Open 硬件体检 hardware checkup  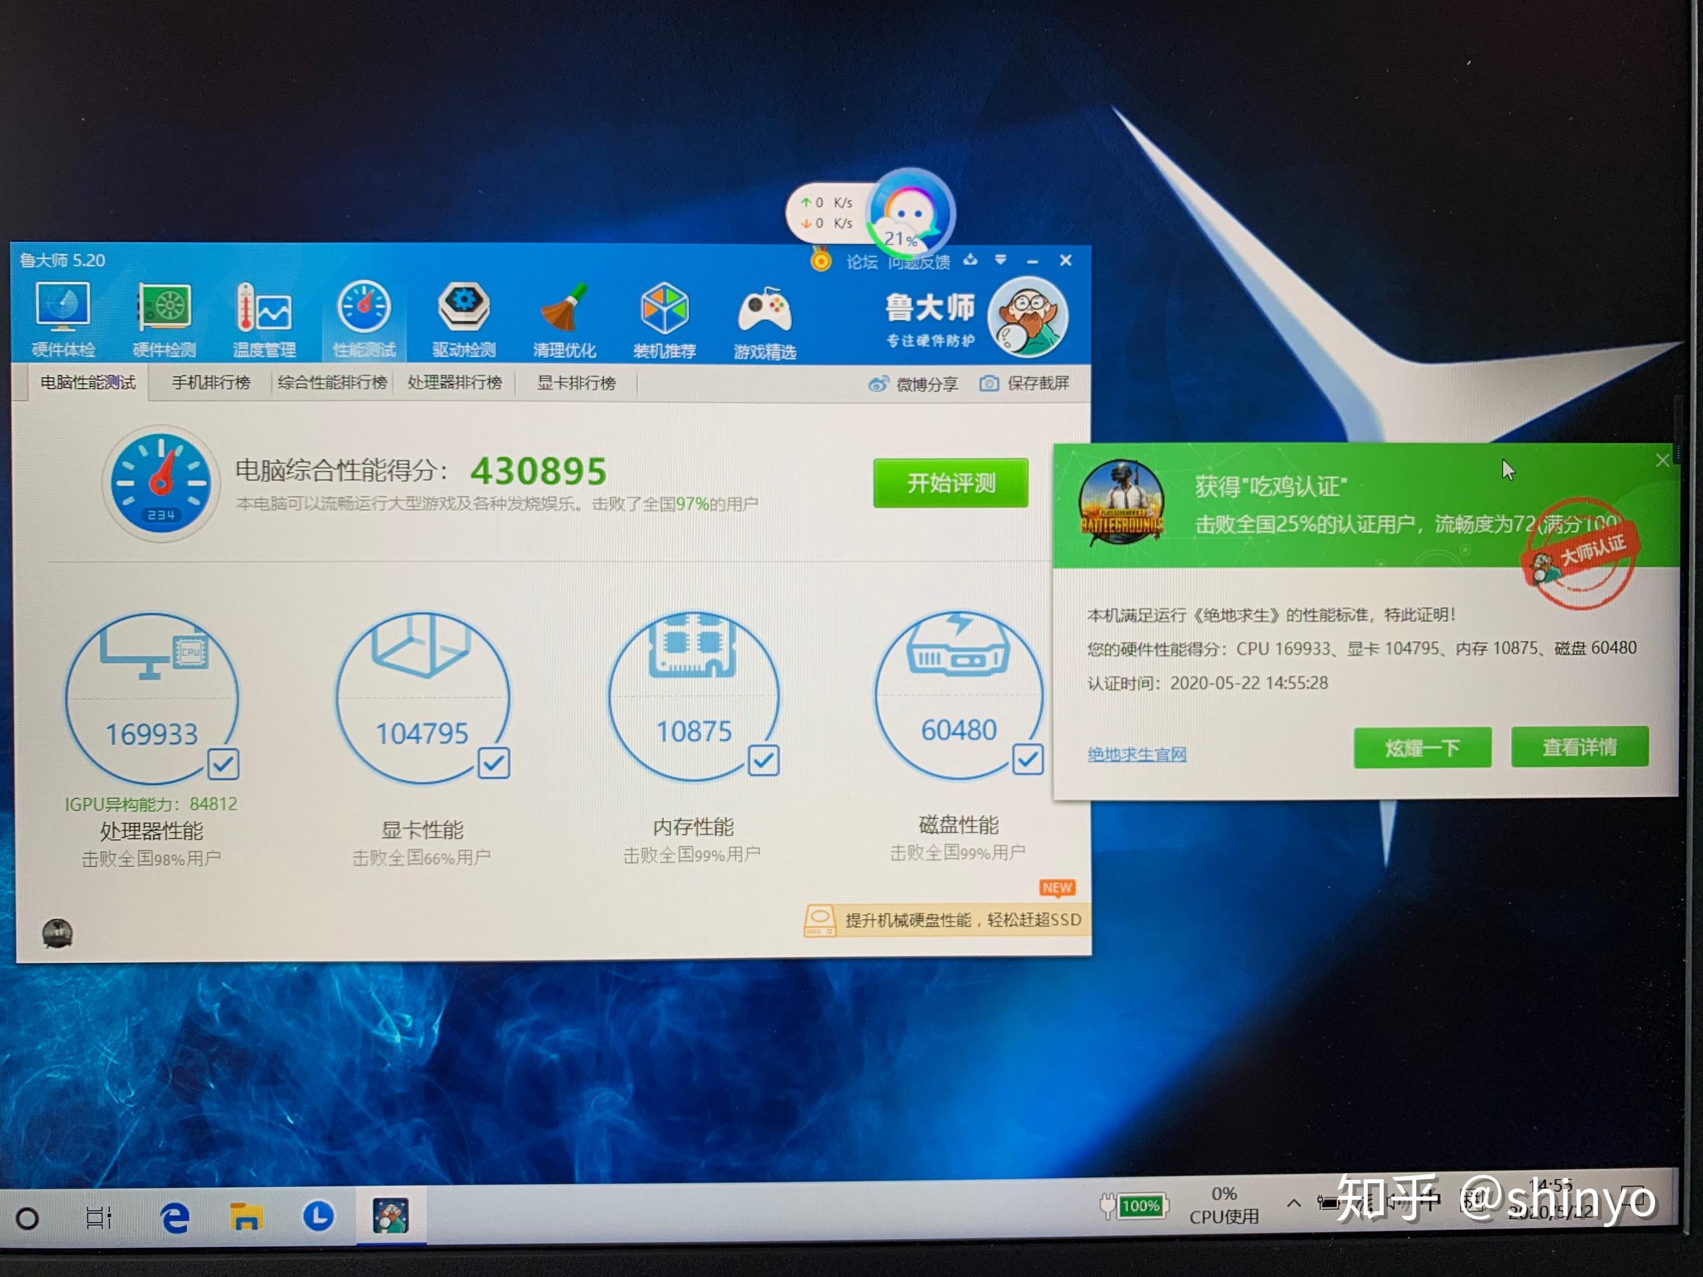point(63,319)
